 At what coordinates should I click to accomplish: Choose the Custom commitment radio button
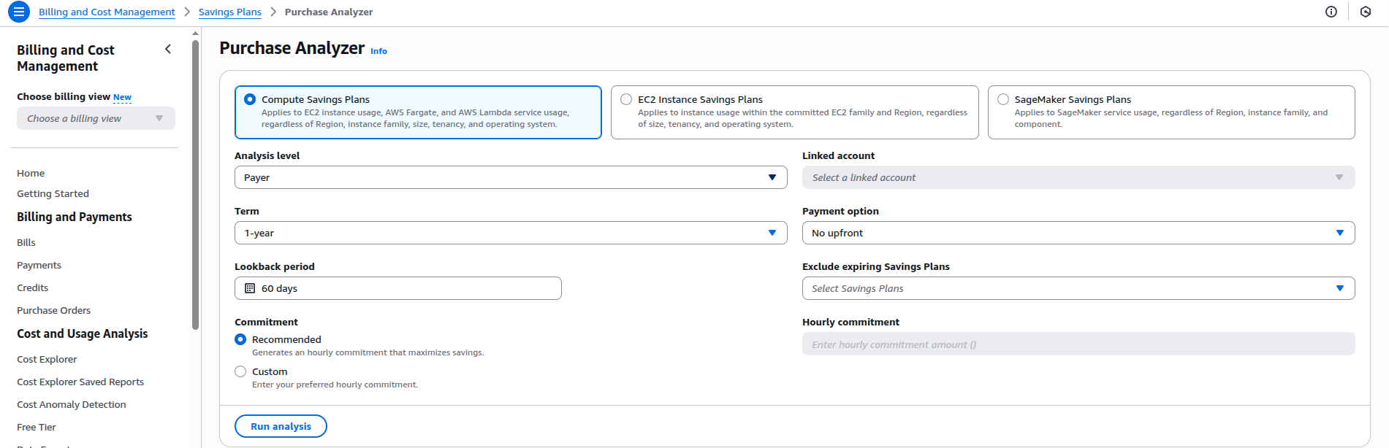tap(240, 371)
